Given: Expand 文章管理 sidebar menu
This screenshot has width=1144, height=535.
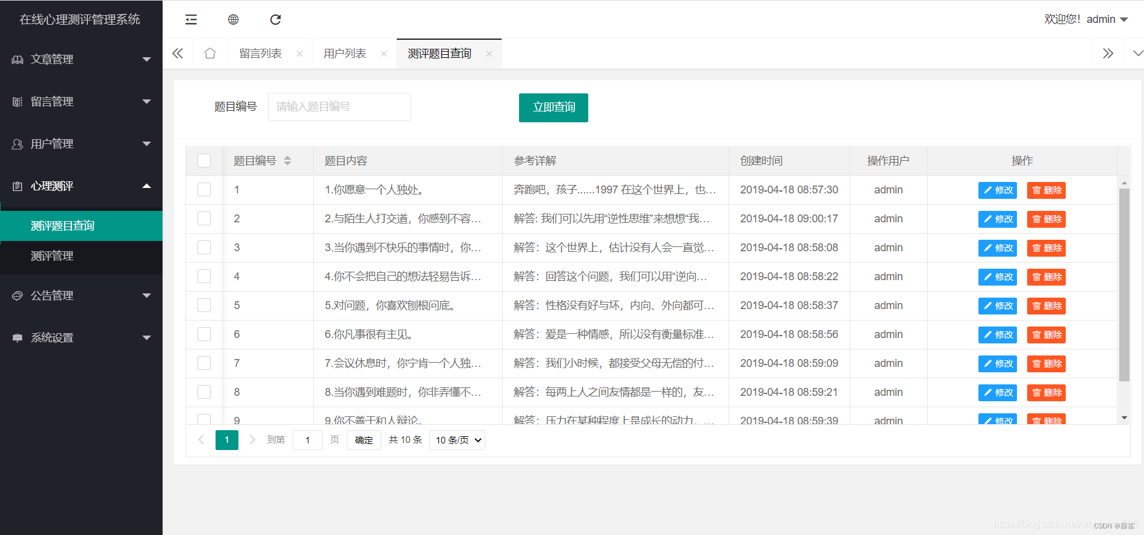Looking at the screenshot, I should pyautogui.click(x=81, y=59).
